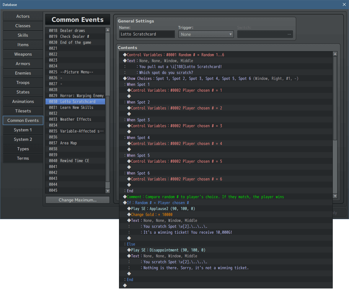The height and width of the screenshot is (289, 349).
Task: Click the event list scroll down arrow
Action: pyautogui.click(x=108, y=191)
